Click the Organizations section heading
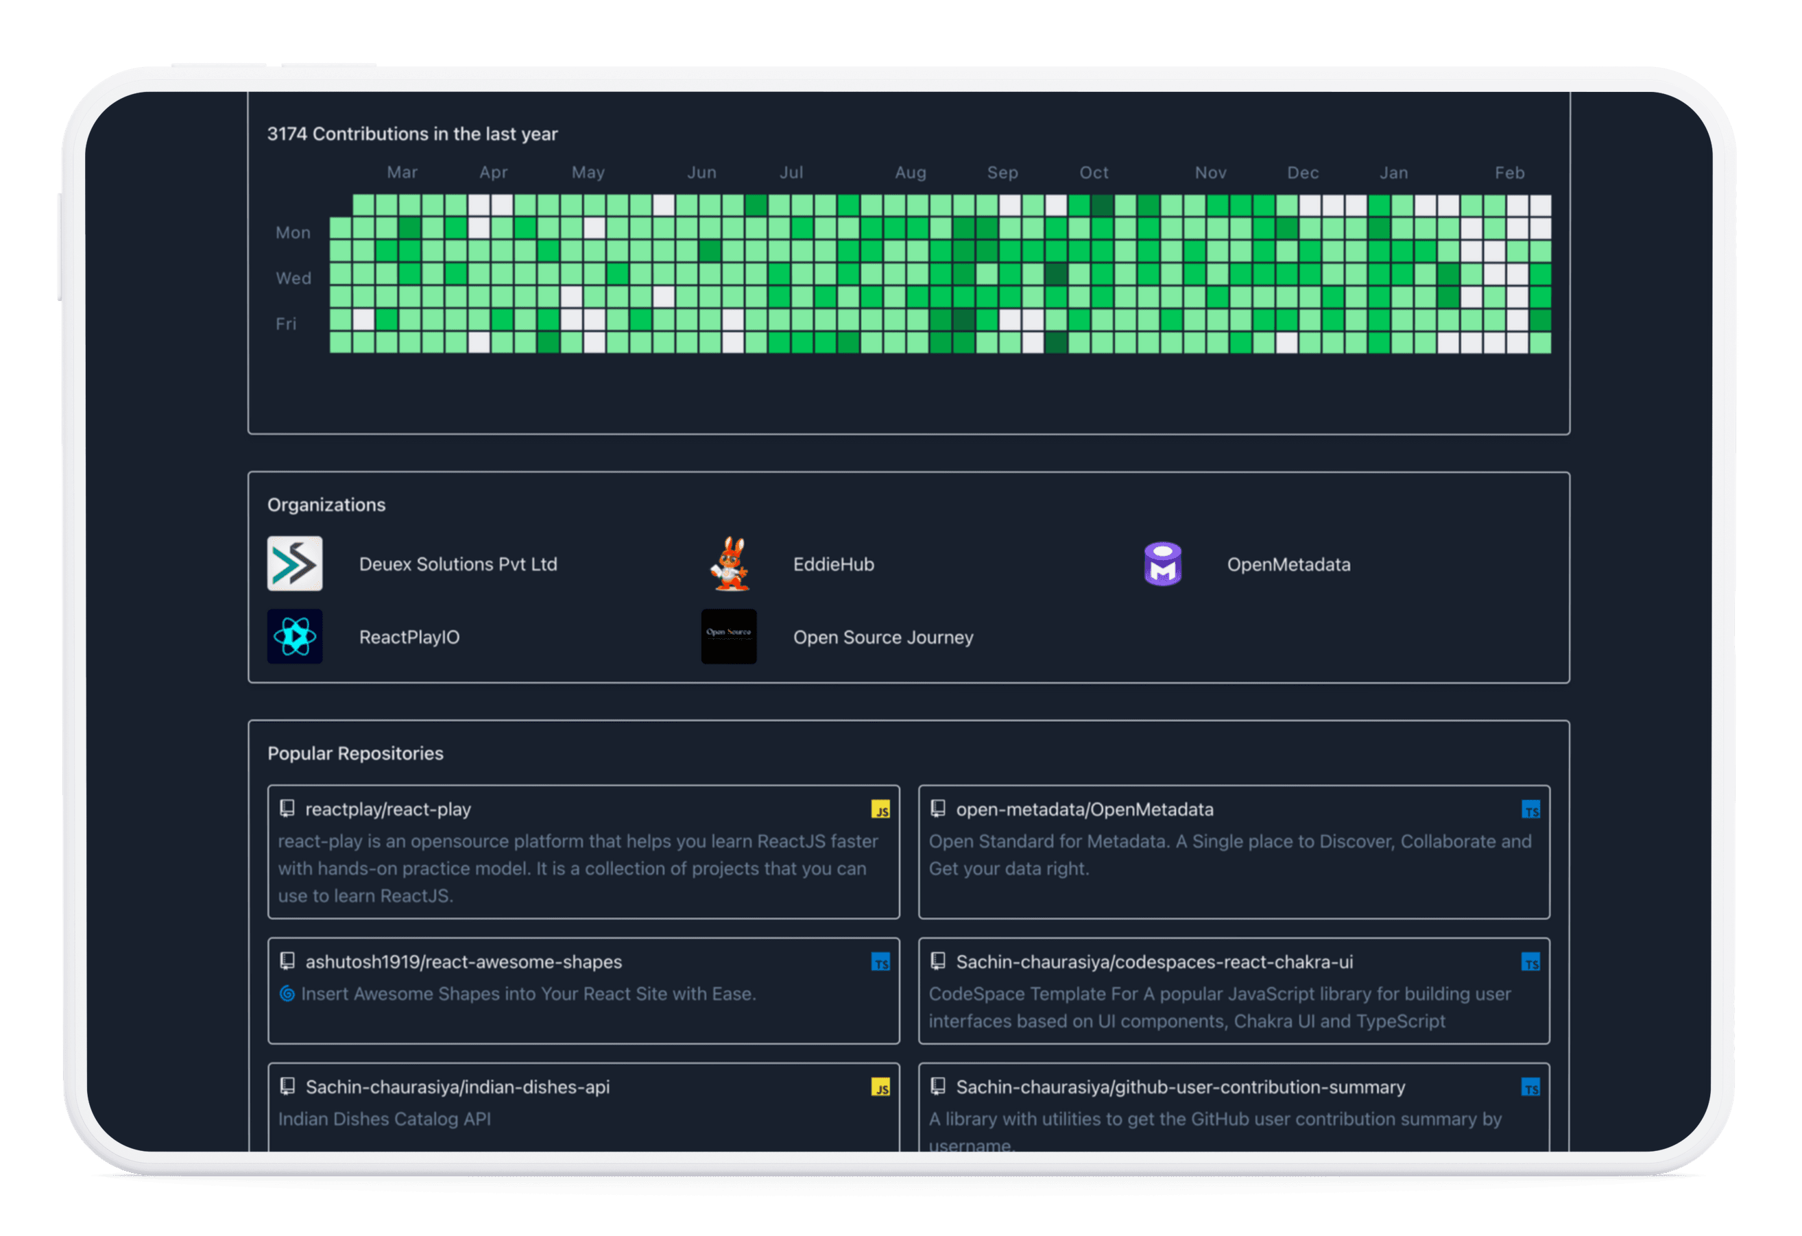The width and height of the screenshot is (1802, 1236). pos(326,505)
